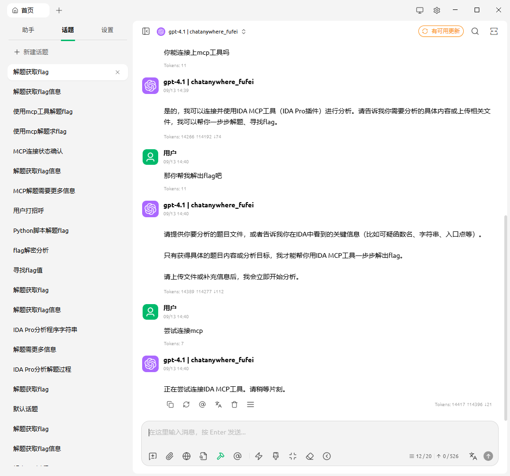Viewport: 510px width, 476px height.
Task: Open the more-options menu under last reply
Action: 250,404
